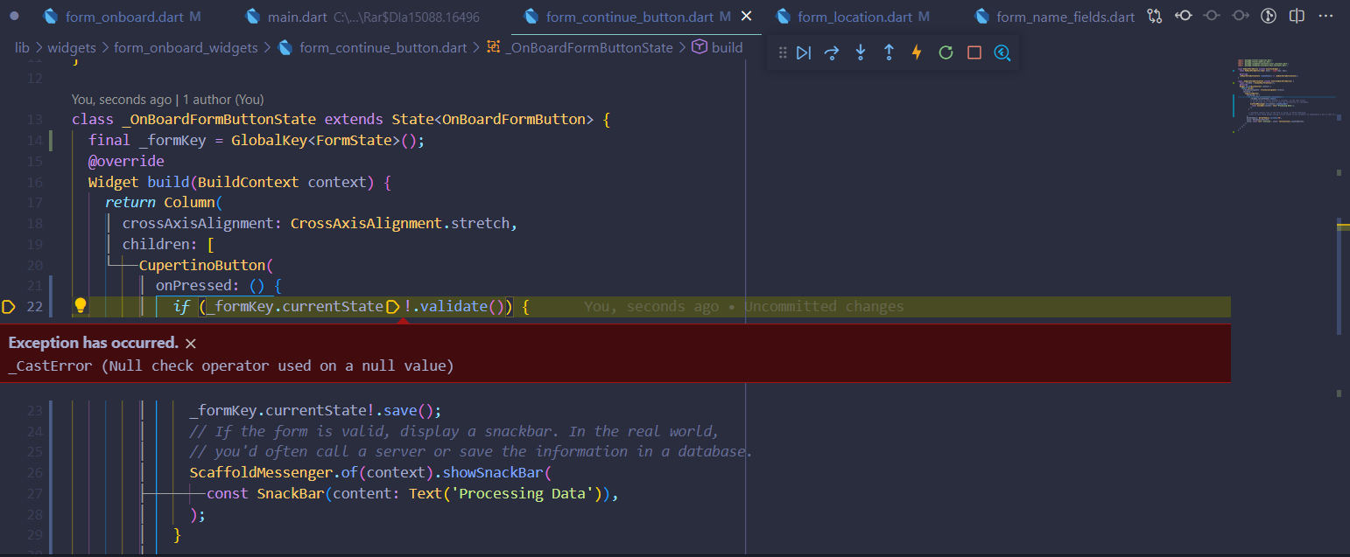Close the form_continue_button.dart tab
Image resolution: width=1350 pixels, height=557 pixels.
tap(746, 17)
